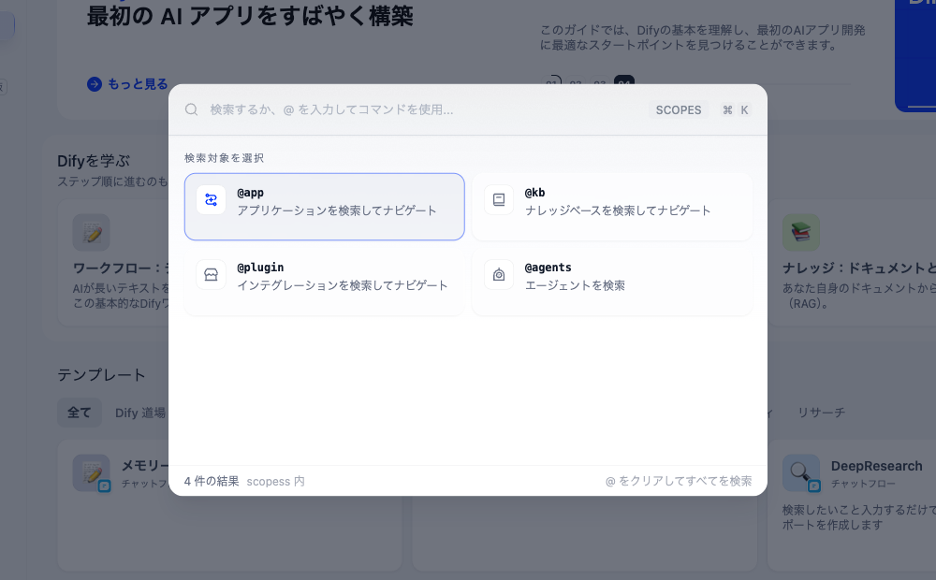
Task: Select the "全て" template tab in background
Action: click(x=79, y=413)
